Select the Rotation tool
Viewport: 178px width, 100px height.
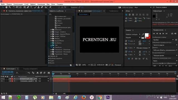tap(14, 7)
